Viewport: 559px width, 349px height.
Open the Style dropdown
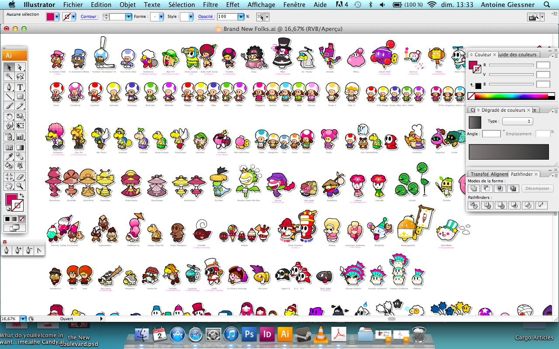191,17
